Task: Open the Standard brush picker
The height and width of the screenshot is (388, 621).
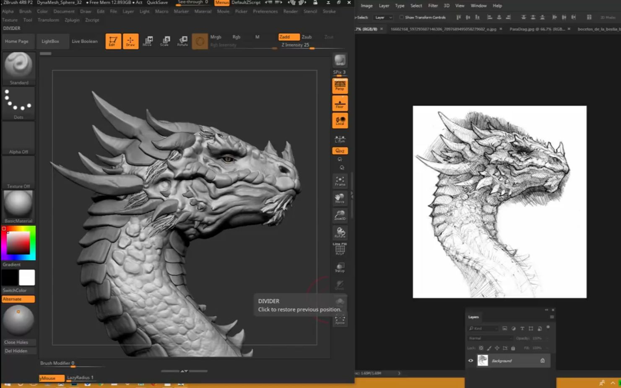Action: (x=18, y=68)
